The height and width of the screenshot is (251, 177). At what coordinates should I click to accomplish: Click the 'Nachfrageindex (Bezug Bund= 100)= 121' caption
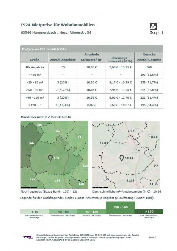49,192
